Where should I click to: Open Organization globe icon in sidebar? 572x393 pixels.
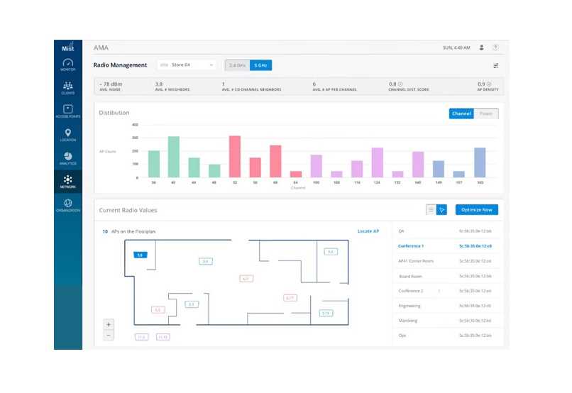(x=67, y=204)
